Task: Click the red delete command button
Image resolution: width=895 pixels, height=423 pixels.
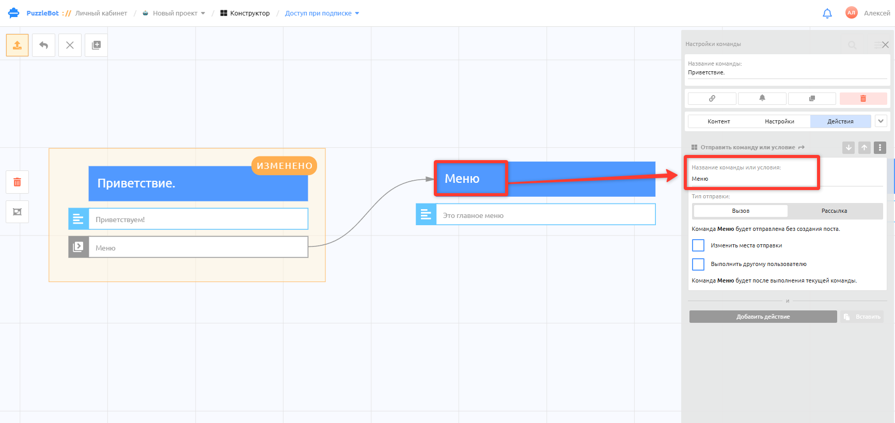Action: tap(863, 98)
